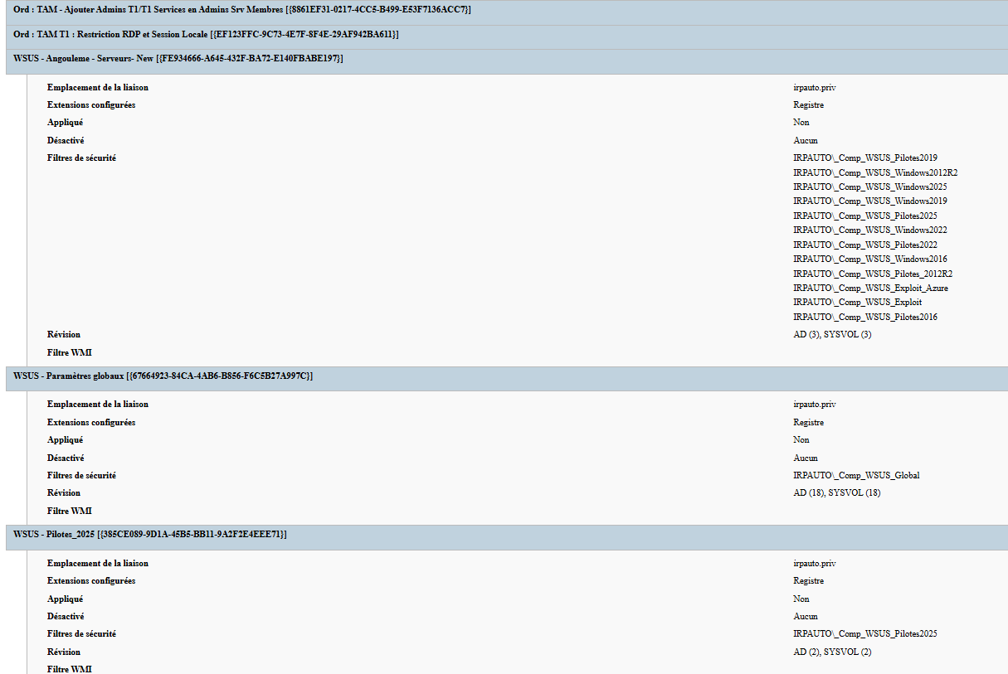
Task: Click 'Filtres de sécurité' in Pilotes_2025 section
Action: coord(81,633)
